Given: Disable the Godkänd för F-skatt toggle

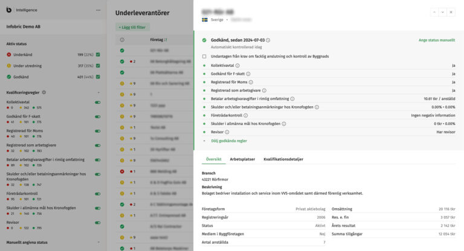Looking at the screenshot, I should tap(98, 116).
